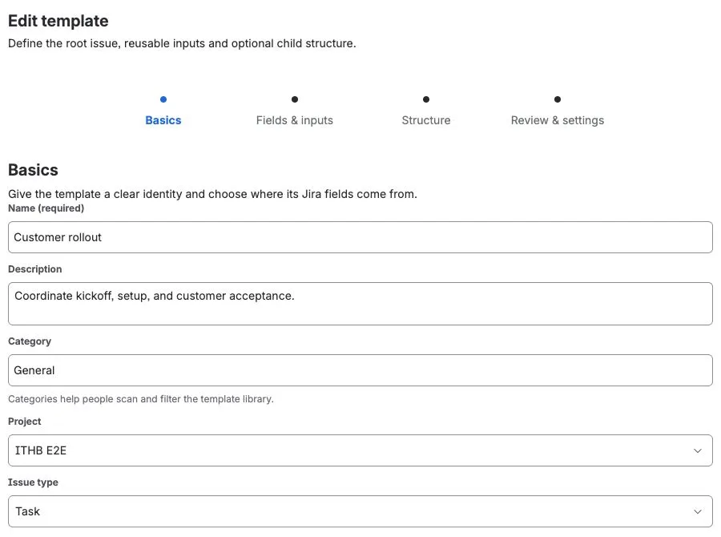
Task: Expand the Issue type dropdown chevron
Action: point(698,511)
